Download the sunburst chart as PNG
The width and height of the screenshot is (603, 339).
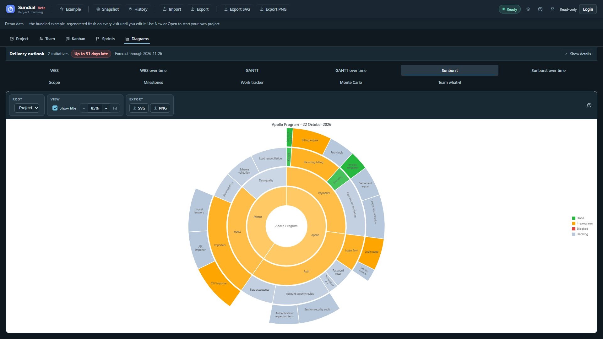(160, 108)
